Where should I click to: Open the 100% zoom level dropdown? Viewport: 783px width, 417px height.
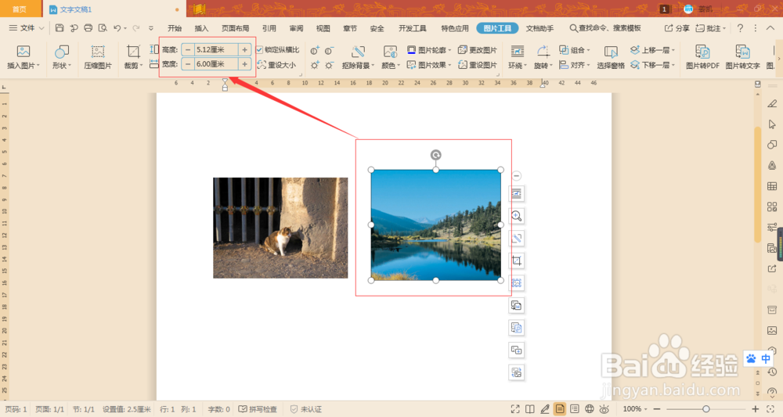click(x=635, y=409)
